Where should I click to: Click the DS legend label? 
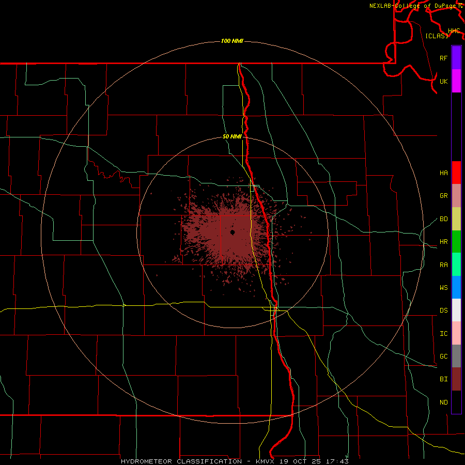443,311
